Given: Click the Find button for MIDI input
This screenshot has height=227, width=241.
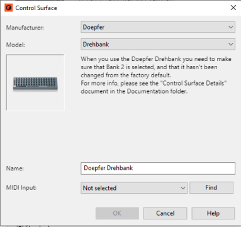Looking at the screenshot, I should coord(211,187).
